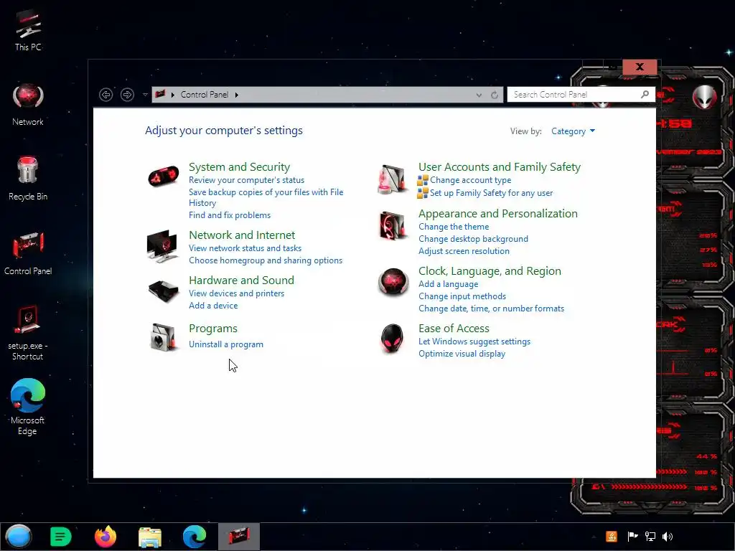The image size is (735, 551).
Task: Click the alien head gadget icon
Action: point(704,97)
